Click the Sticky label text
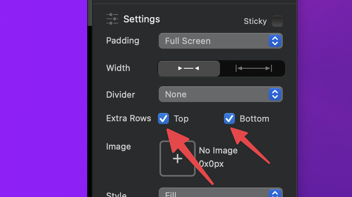The image size is (352, 197). pos(255,21)
